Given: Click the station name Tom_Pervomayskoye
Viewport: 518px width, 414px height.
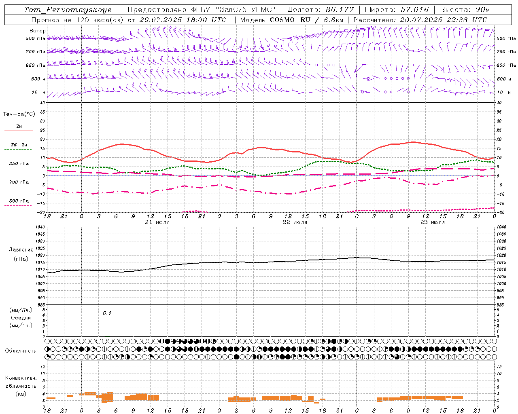Looking at the screenshot, I should pos(68,10).
